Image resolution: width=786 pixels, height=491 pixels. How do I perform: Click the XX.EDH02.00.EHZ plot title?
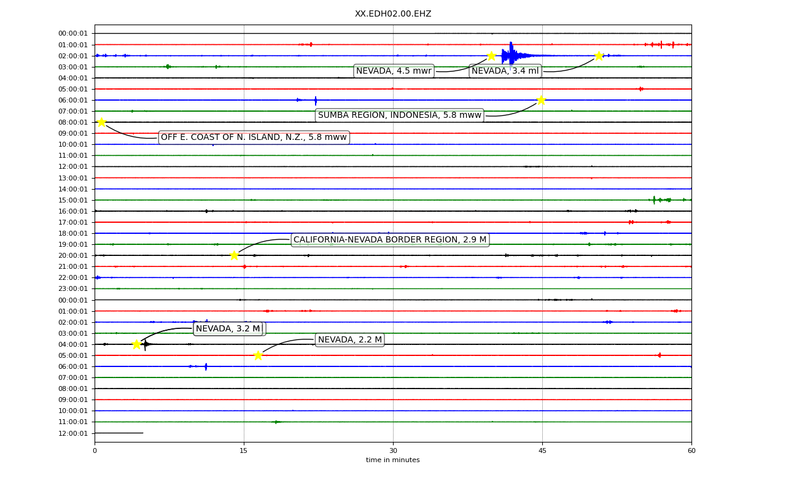click(393, 14)
